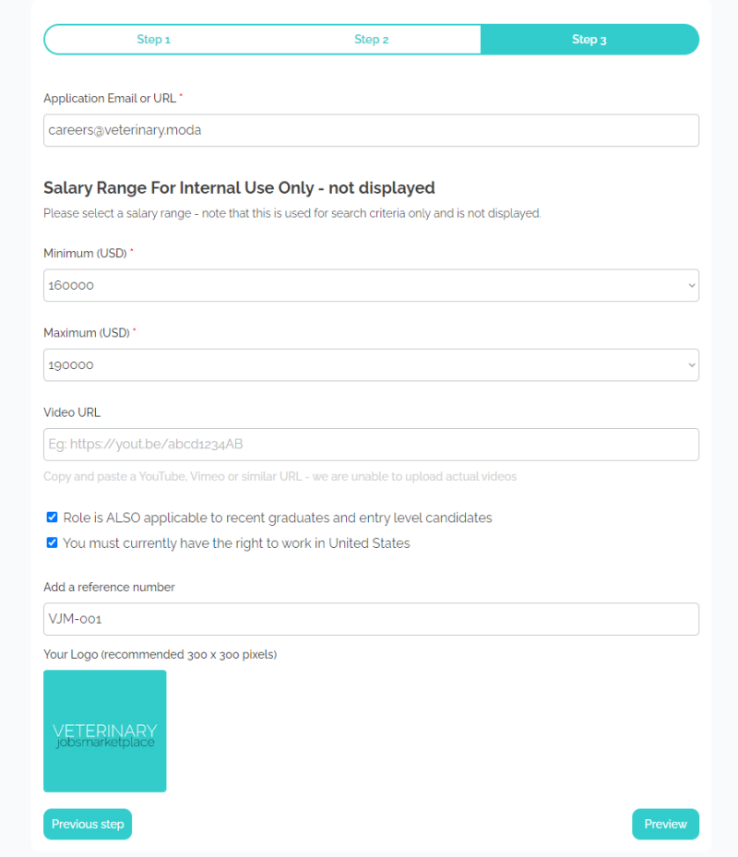Switch to Step 2 tab
This screenshot has width=738, height=857.
[x=371, y=40]
